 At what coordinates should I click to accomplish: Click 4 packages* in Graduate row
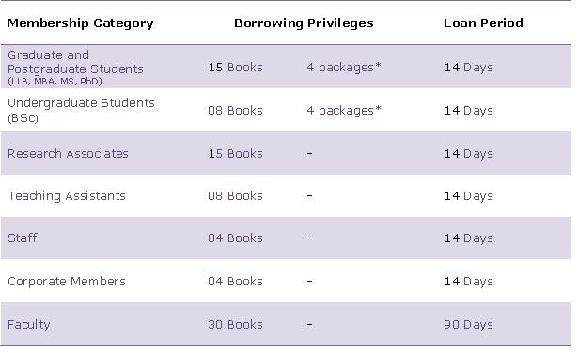coord(344,68)
